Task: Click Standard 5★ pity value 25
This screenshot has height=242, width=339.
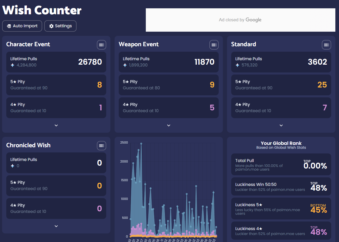Action: coord(322,85)
